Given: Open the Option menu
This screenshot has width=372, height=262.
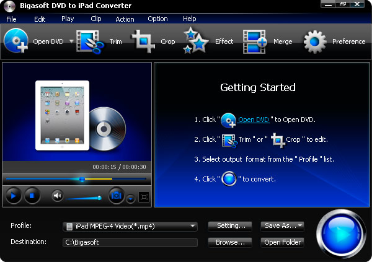Looking at the screenshot, I should [157, 19].
